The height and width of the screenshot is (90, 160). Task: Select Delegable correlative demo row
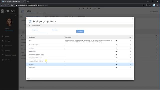(x=80, y=58)
